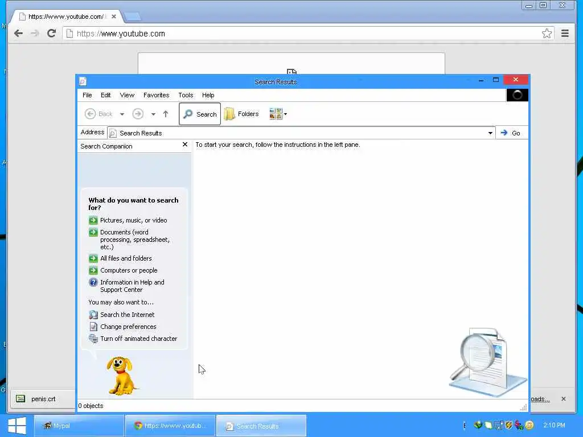Click the taskbar clock showing 2:10 PM
The height and width of the screenshot is (437, 583).
tap(553, 425)
